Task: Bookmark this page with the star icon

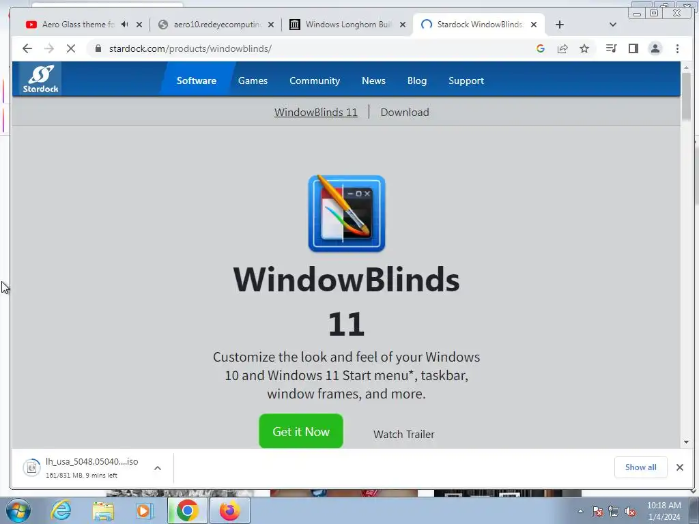Action: 584,48
